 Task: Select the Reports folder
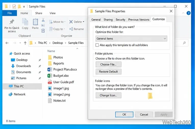[x=56, y=63]
